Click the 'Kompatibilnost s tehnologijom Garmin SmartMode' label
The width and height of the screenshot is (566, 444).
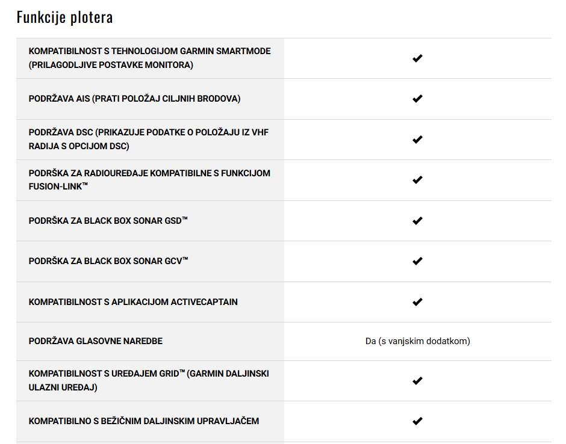[x=150, y=58]
